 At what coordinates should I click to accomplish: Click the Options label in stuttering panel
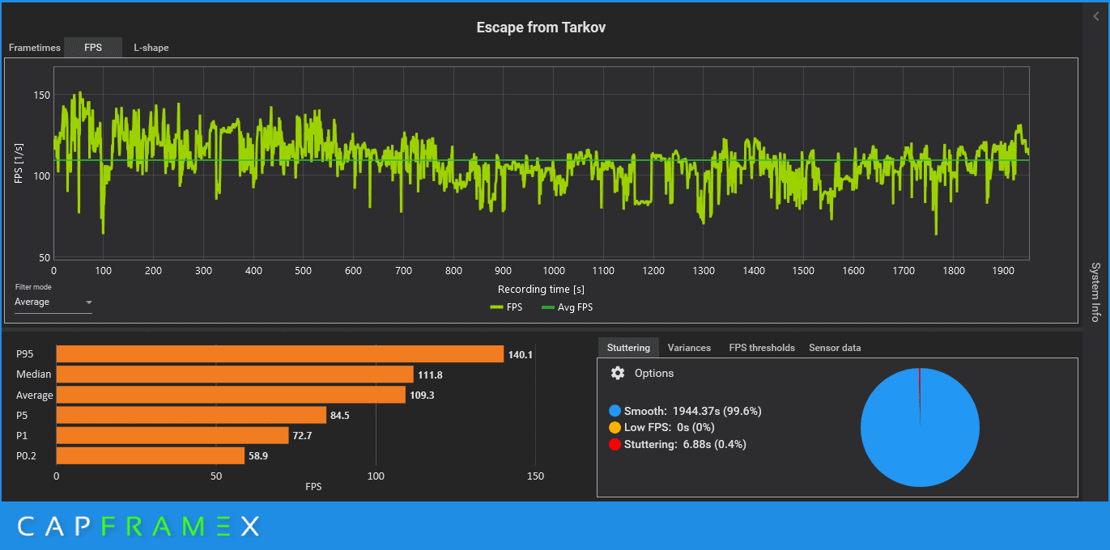pyautogui.click(x=654, y=374)
